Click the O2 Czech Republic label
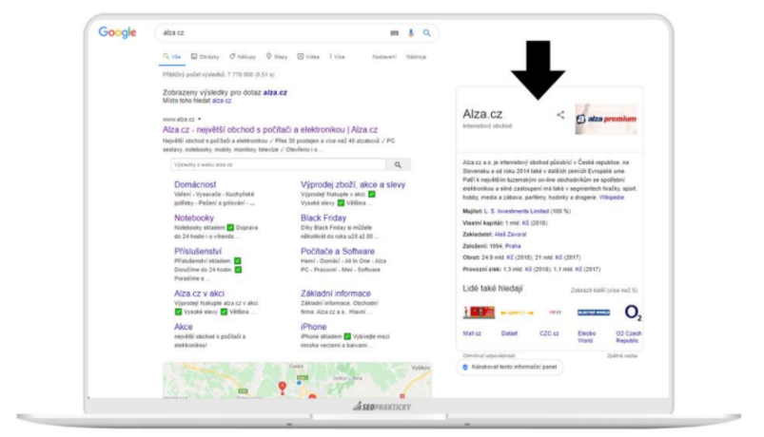 tap(629, 336)
